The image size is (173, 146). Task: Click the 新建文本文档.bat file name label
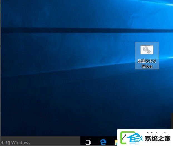coord(147,63)
